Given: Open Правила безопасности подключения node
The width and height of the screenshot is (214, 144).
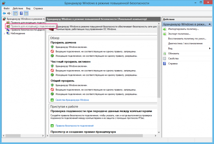Looking at the screenshot, I should (x=28, y=30).
